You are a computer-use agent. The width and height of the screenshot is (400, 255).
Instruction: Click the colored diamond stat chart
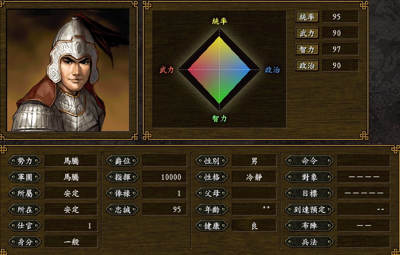point(220,69)
